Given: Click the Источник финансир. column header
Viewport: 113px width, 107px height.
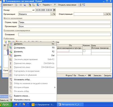Looking at the screenshot, I should click(x=101, y=48).
